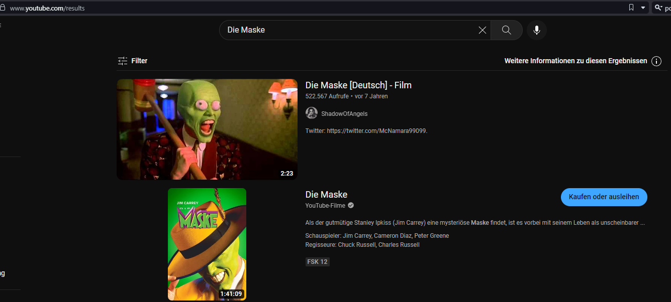Open the dropdown arrow beside bookmark icon
The height and width of the screenshot is (302, 671).
click(x=643, y=8)
